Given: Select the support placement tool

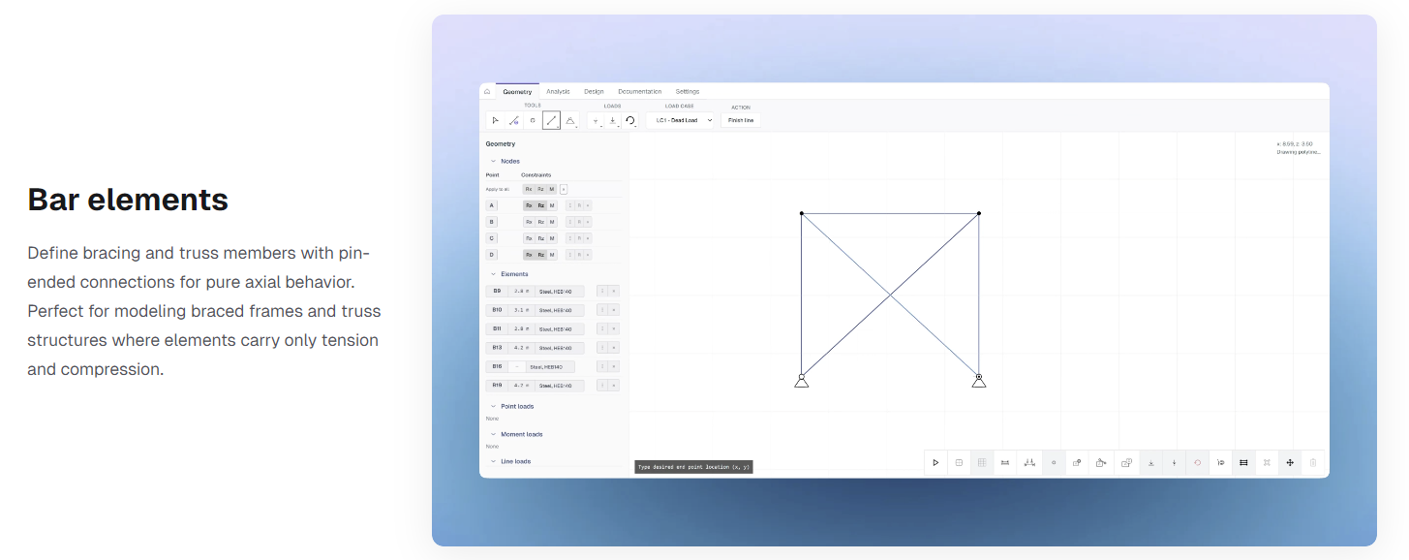Looking at the screenshot, I should coord(571,120).
